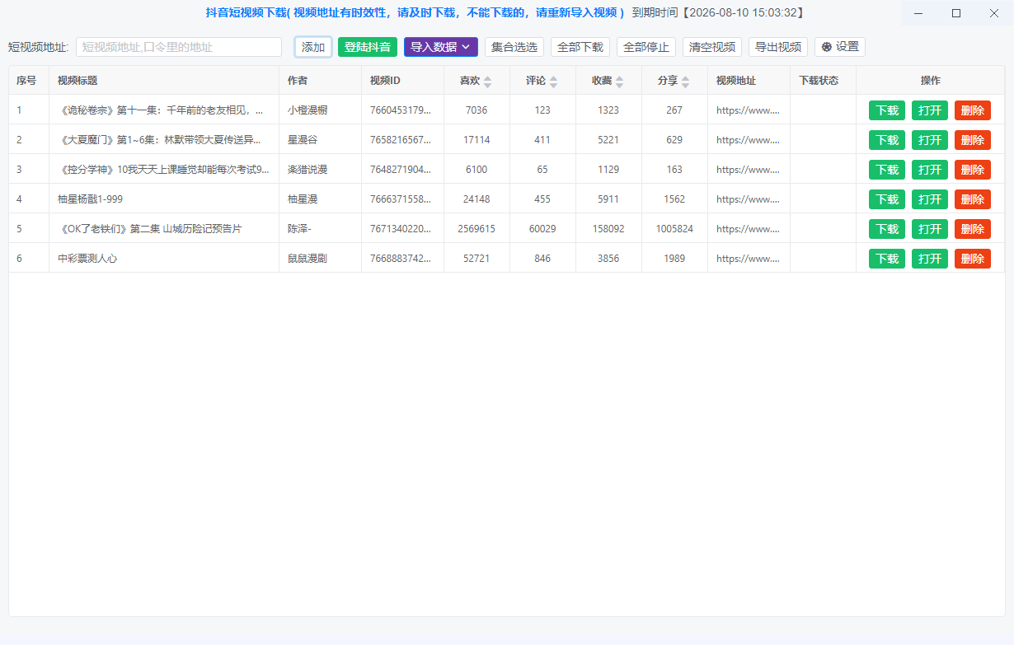1014x645 pixels.
Task: Delete the 柚星杨戬1-999 row
Action: coord(973,199)
